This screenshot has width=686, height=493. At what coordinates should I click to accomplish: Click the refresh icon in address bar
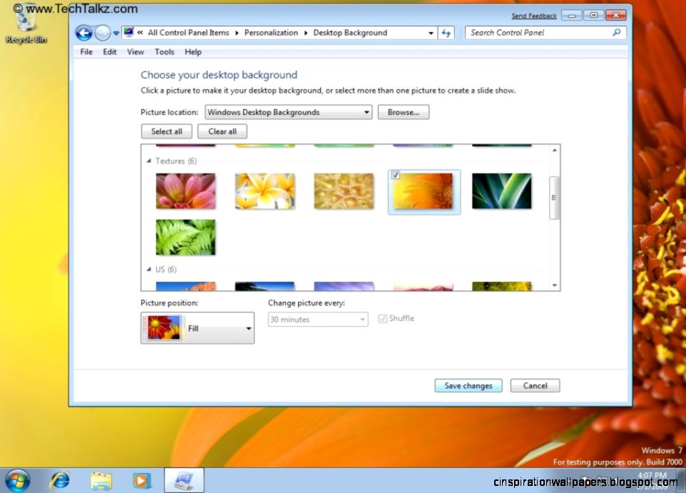point(446,33)
